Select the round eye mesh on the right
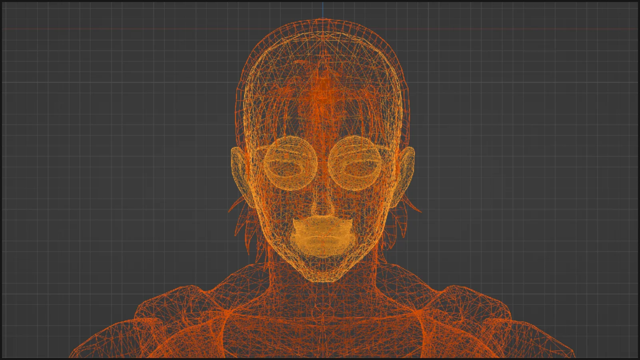This screenshot has width=640, height=360. tap(356, 163)
